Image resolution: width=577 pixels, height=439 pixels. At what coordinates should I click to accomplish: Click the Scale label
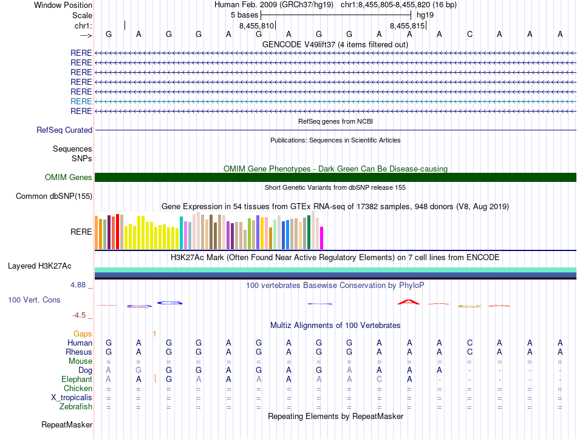coord(82,15)
